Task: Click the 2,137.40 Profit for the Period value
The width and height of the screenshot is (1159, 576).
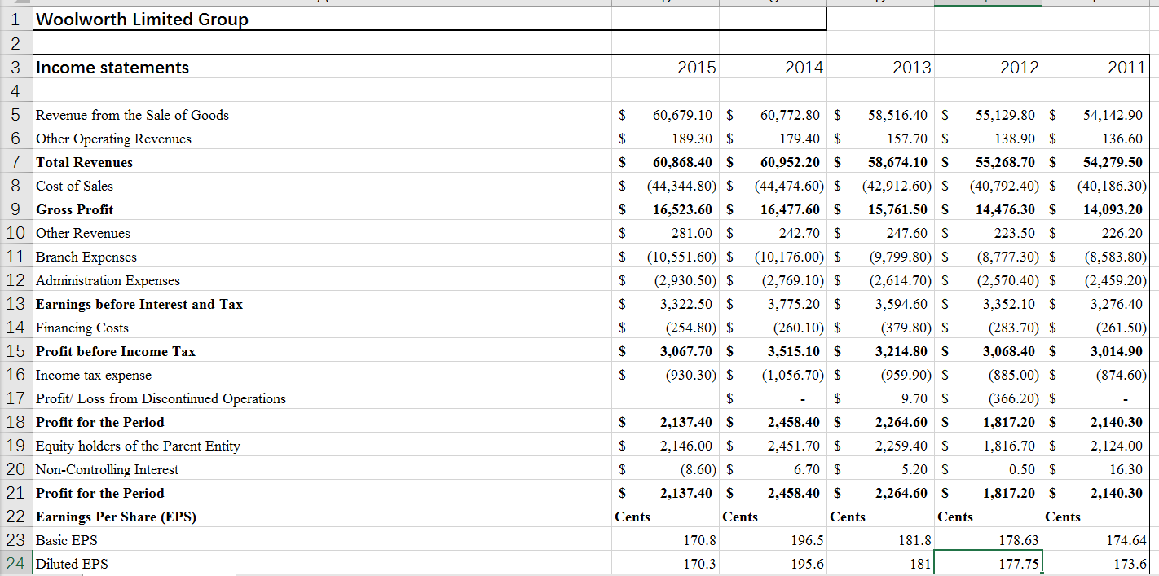Action: (x=664, y=422)
